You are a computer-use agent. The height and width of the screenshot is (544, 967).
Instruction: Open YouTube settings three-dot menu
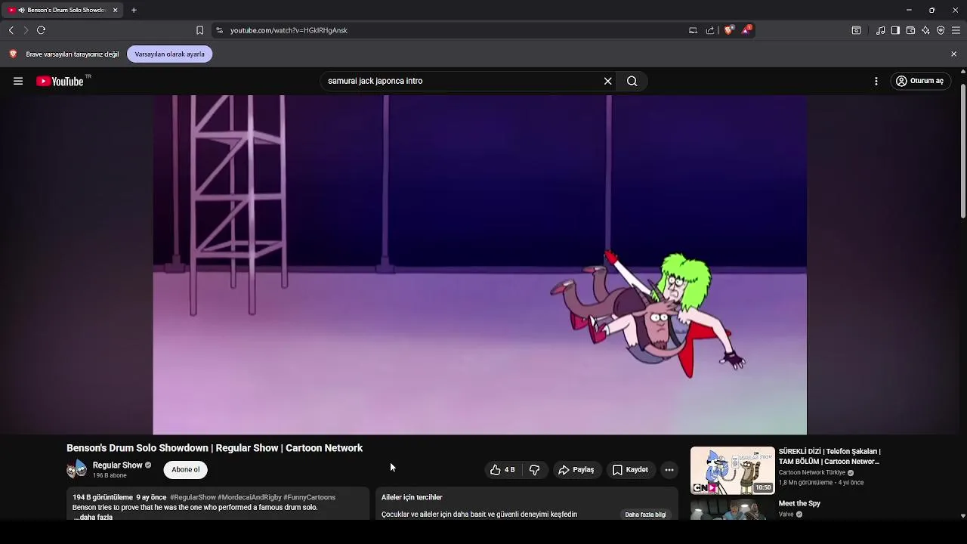click(x=876, y=81)
